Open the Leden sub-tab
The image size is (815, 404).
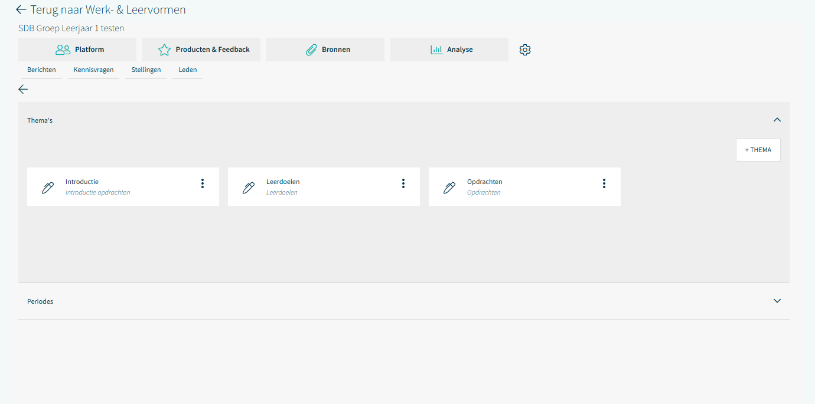[x=187, y=70]
